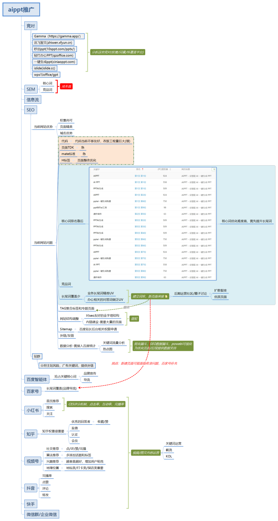278x521 pixels.
Task: Select the 站群 node
Action: 37,356
